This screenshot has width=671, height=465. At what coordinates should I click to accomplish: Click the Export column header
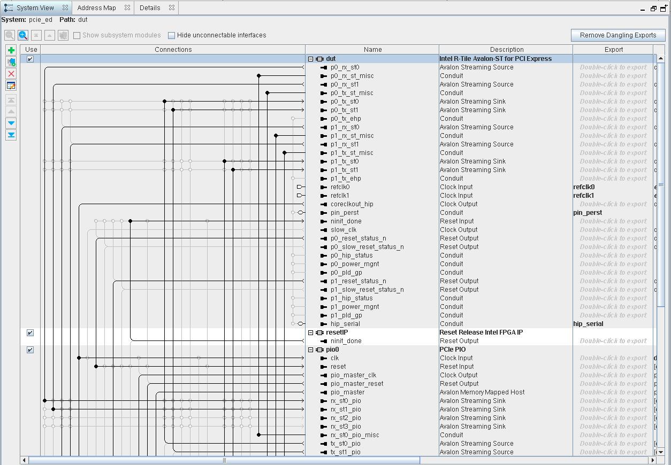(x=613, y=50)
